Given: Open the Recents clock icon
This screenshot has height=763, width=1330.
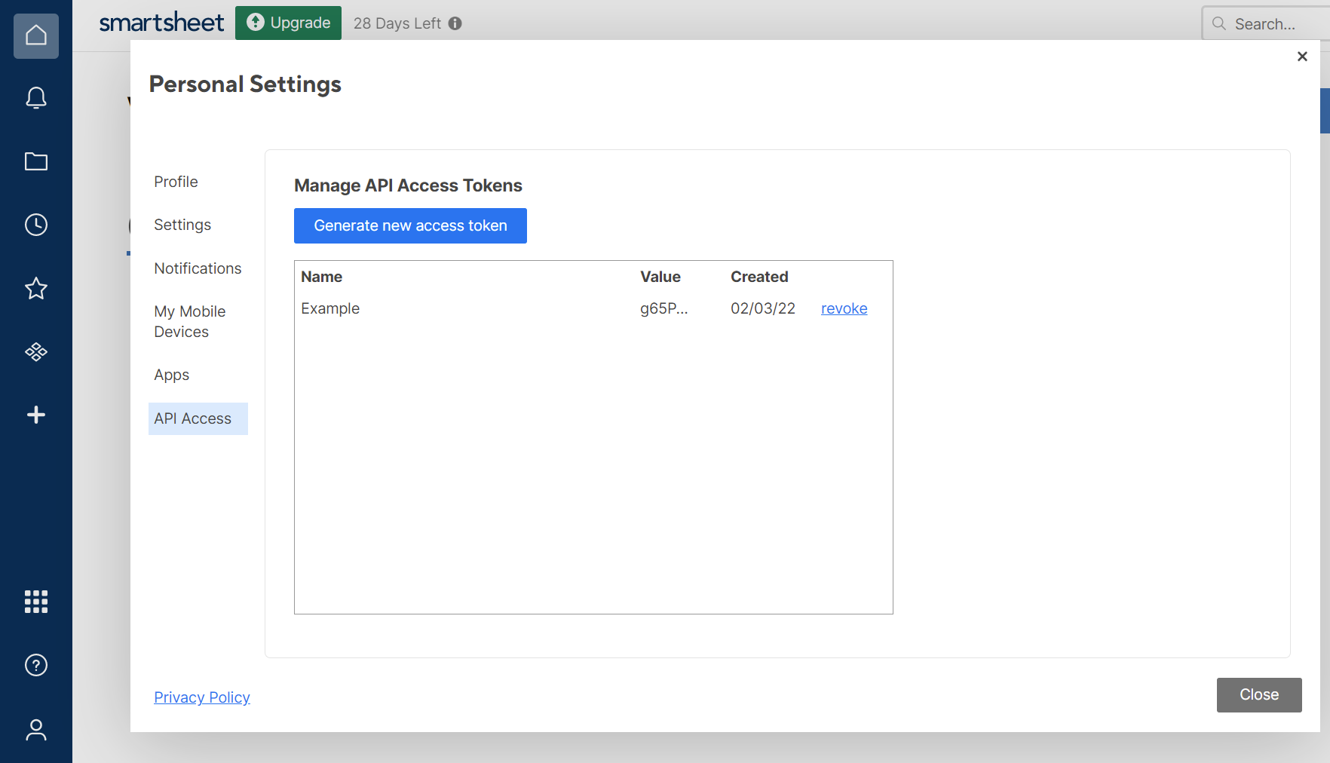Looking at the screenshot, I should (x=35, y=224).
